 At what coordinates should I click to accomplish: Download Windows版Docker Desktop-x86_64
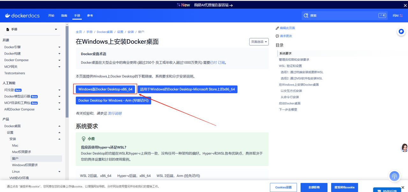pyautogui.click(x=105, y=89)
